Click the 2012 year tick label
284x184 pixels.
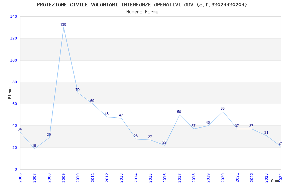tap(107, 178)
